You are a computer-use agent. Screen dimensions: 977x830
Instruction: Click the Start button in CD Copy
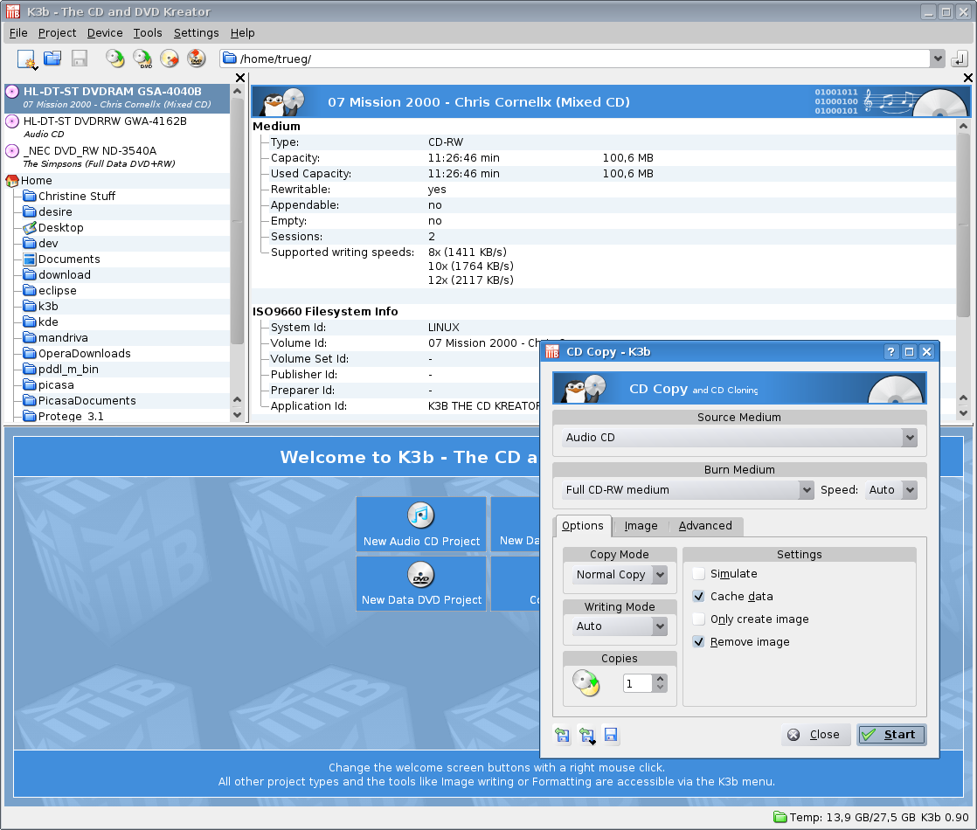[891, 735]
